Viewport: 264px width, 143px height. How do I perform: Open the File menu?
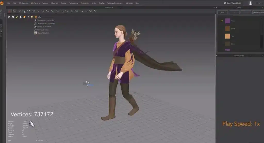(x=9, y=3)
